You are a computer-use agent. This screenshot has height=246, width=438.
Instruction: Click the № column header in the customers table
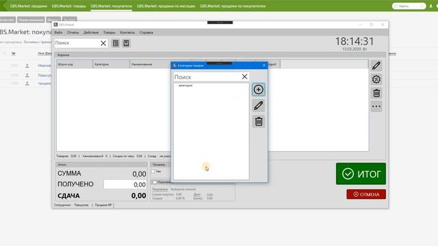click(14, 53)
